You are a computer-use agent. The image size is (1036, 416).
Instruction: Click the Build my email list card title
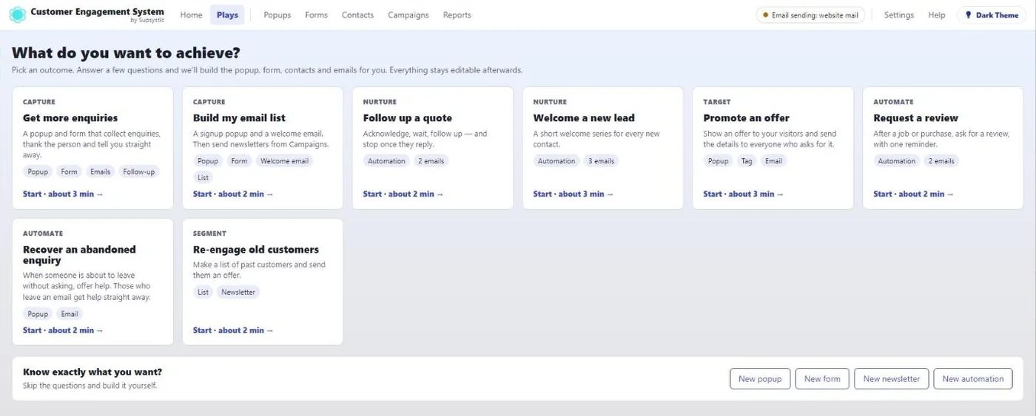239,118
